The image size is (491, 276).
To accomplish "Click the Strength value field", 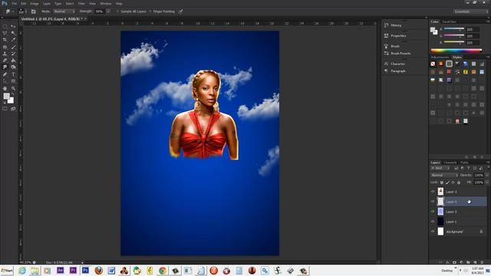I will coord(100,11).
